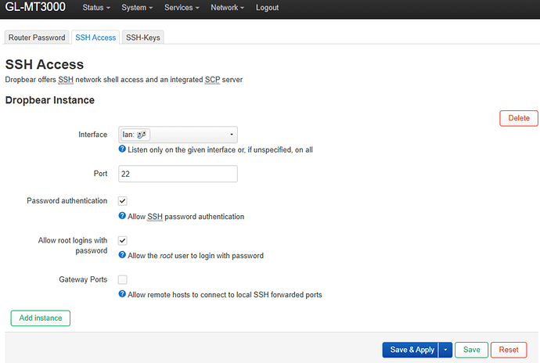Open the Services dropdown menu
This screenshot has height=363, width=540.
pos(182,8)
